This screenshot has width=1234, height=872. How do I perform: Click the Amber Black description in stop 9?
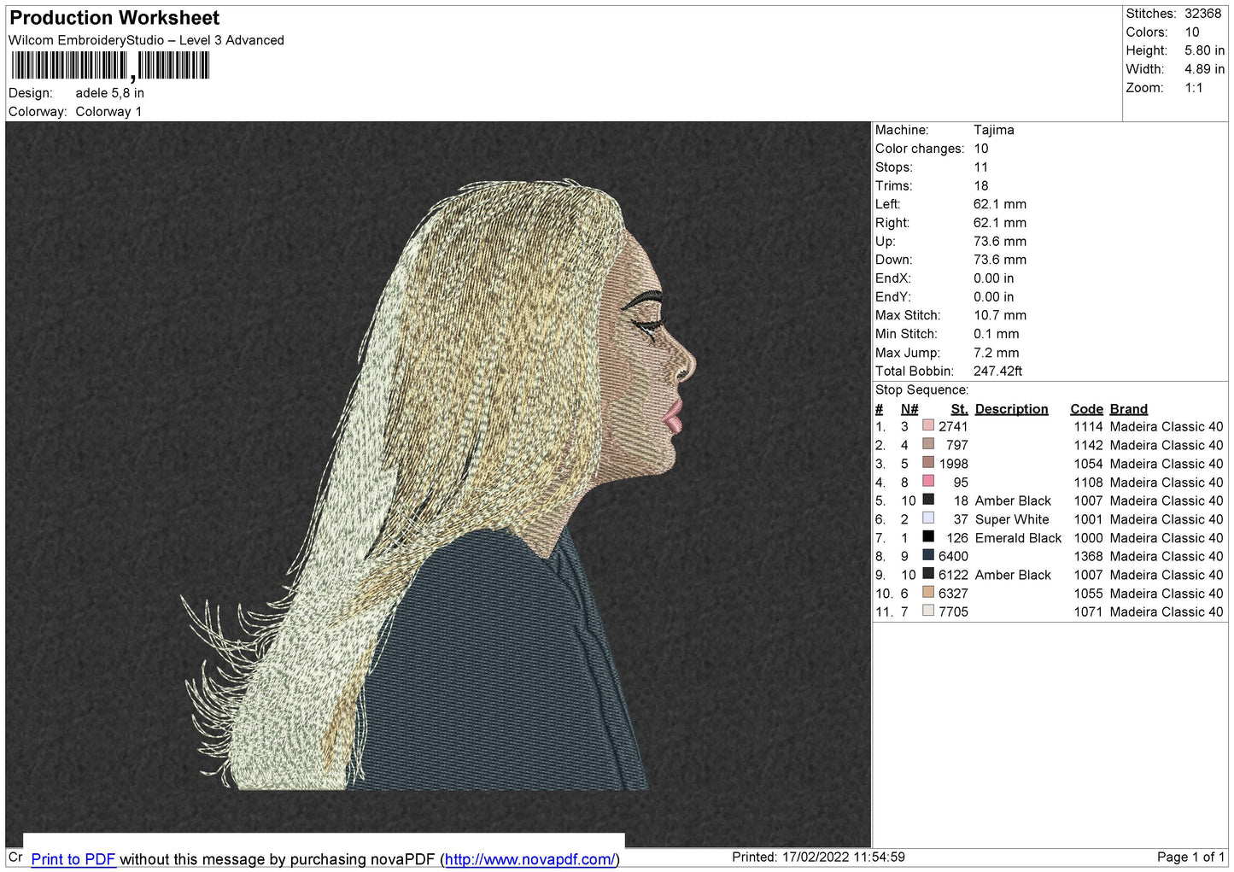coord(1013,576)
